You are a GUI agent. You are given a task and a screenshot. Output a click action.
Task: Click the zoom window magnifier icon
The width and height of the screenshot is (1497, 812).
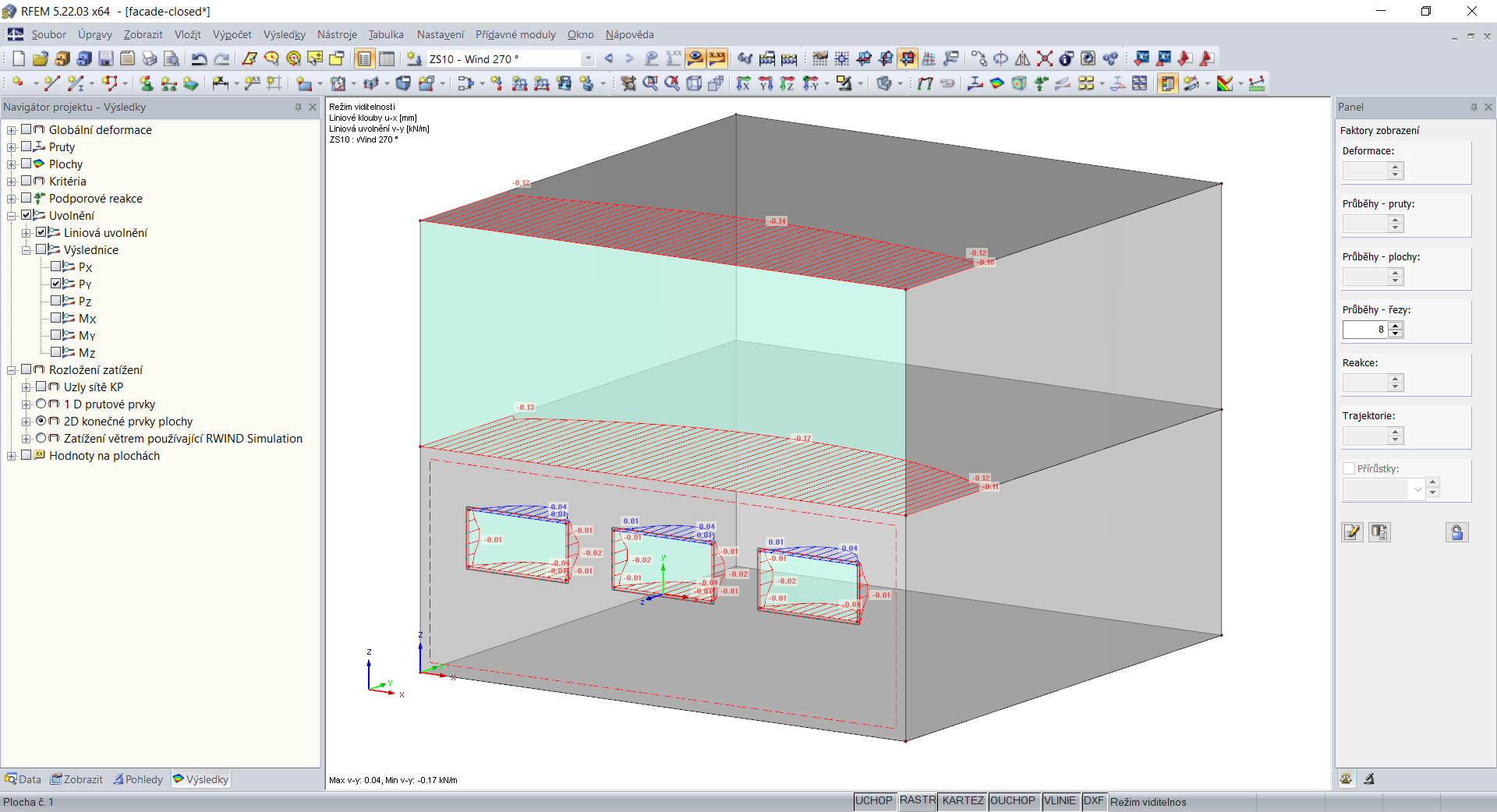(650, 83)
